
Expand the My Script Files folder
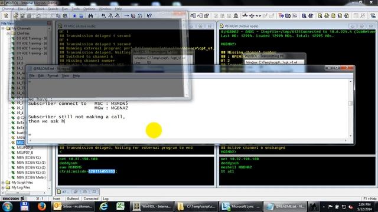click(3, 183)
